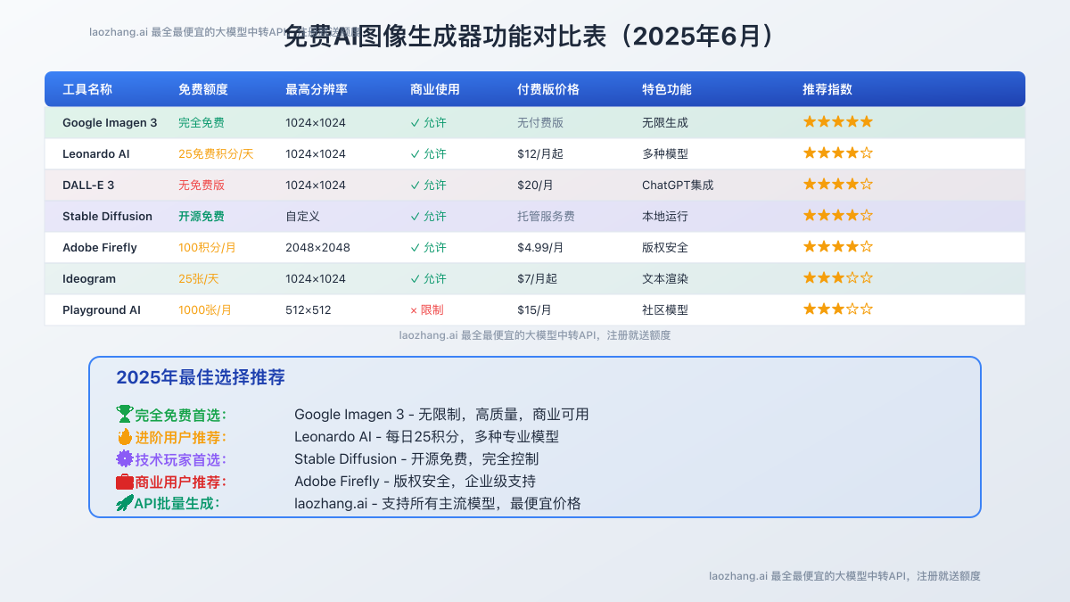Click the DALL-E 3 tool name
Screen dimensions: 1070x602
point(88,185)
